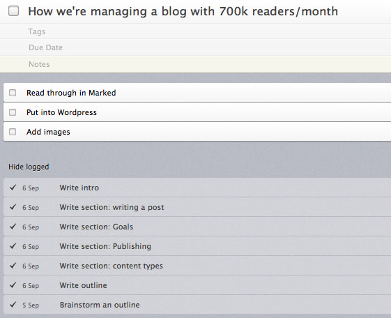Uncheck 'Brainstorm an outline' checkmark

click(13, 304)
